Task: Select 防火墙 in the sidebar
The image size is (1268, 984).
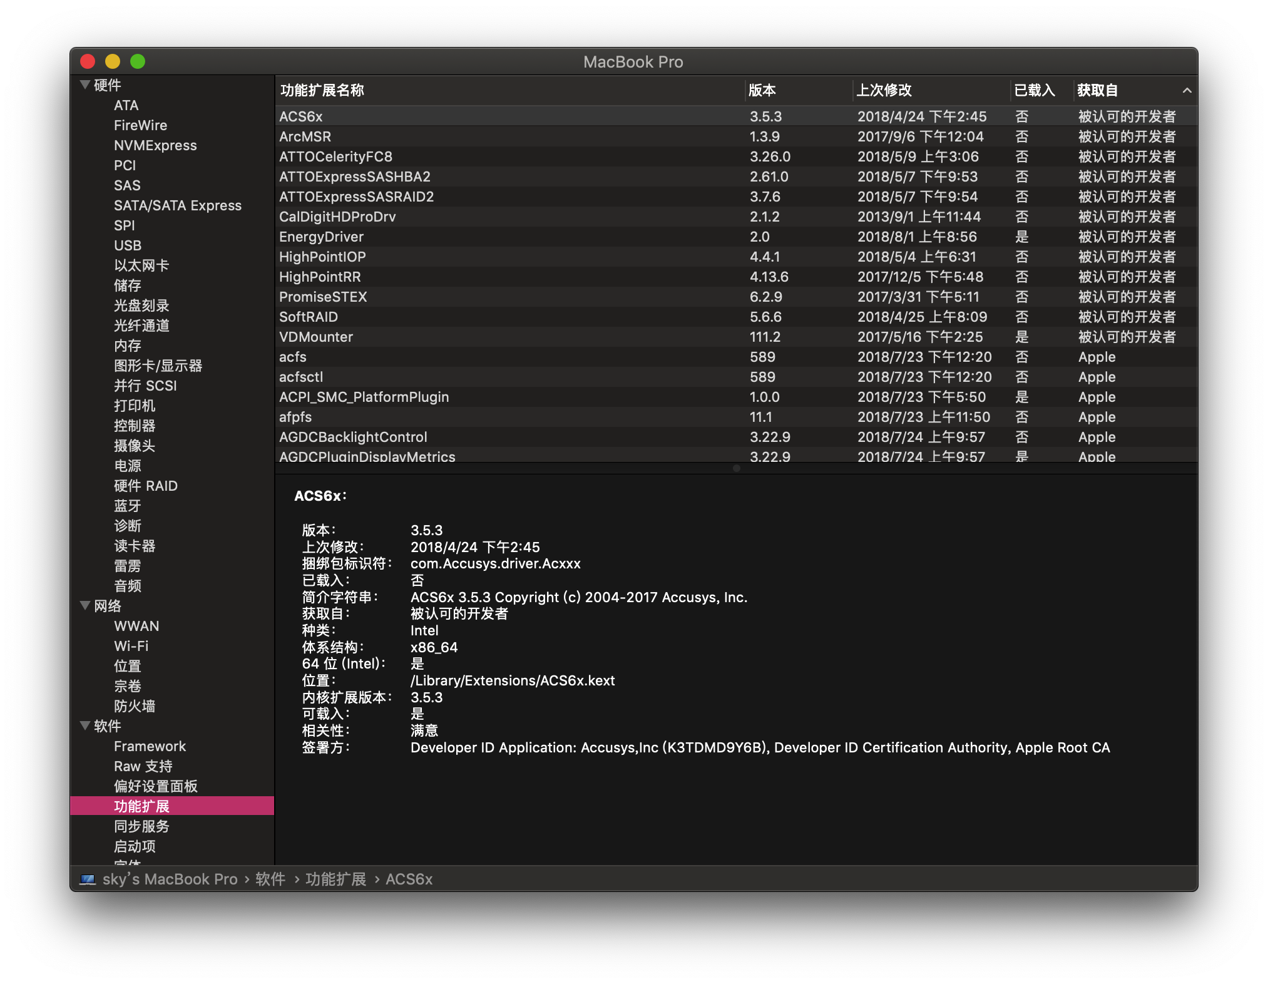Action: coord(135,706)
